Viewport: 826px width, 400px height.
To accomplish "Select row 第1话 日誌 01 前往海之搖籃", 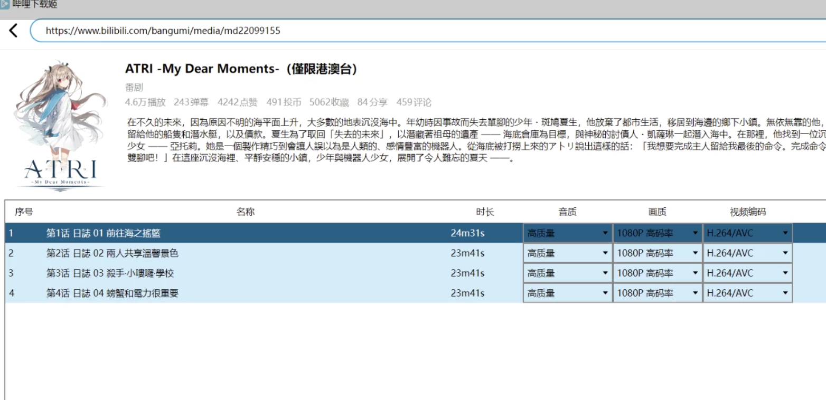I will point(416,233).
